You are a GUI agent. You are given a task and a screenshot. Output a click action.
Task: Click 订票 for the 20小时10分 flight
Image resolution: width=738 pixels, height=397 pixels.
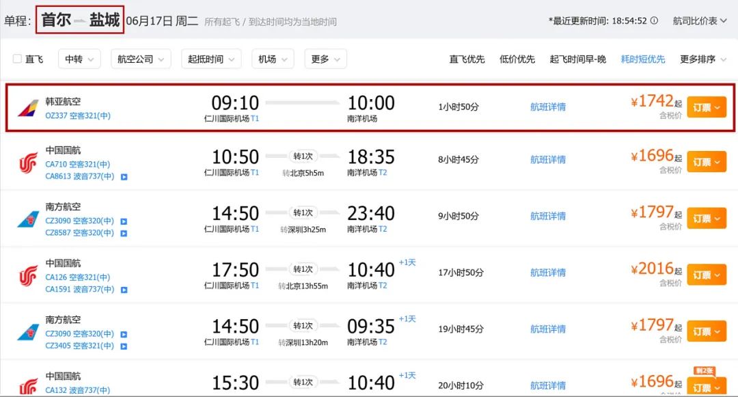pos(707,387)
